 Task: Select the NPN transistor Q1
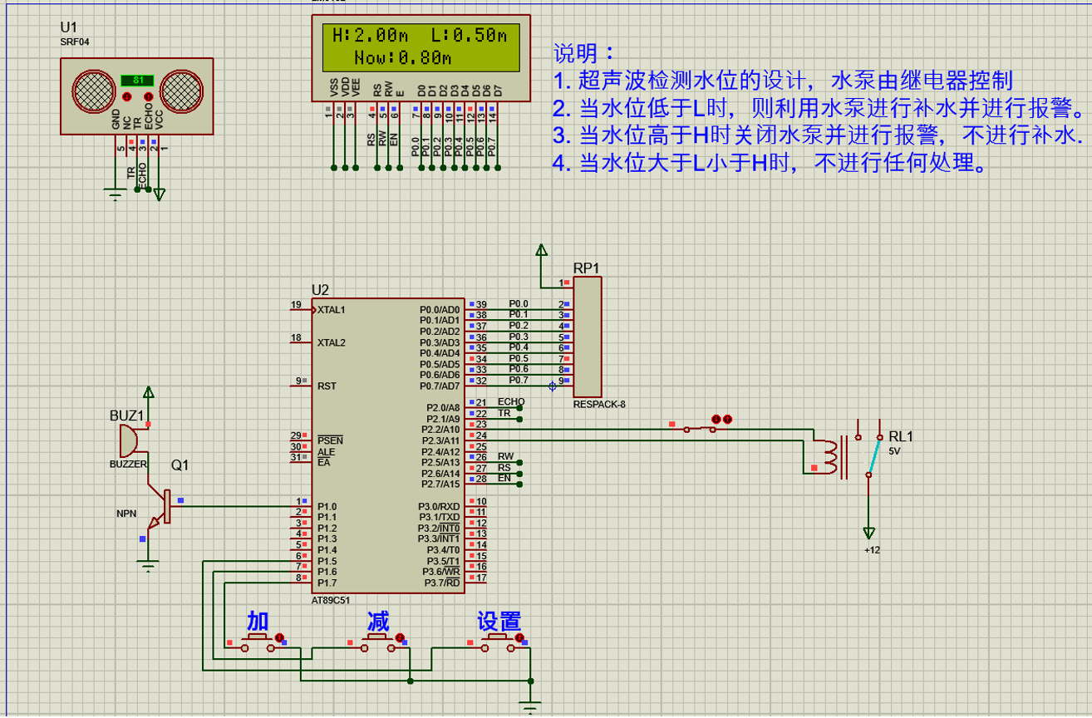(x=159, y=507)
